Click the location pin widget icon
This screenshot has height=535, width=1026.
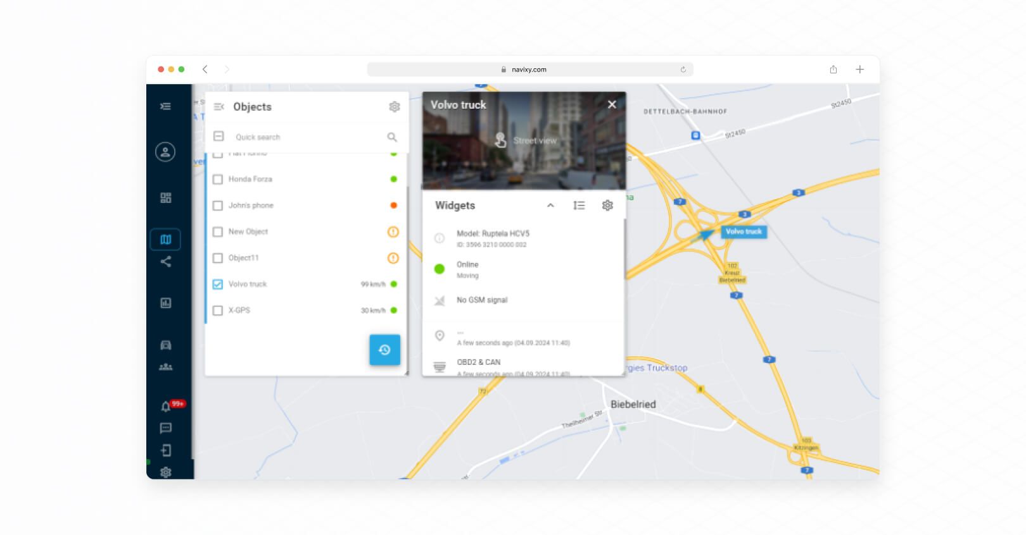click(x=439, y=336)
